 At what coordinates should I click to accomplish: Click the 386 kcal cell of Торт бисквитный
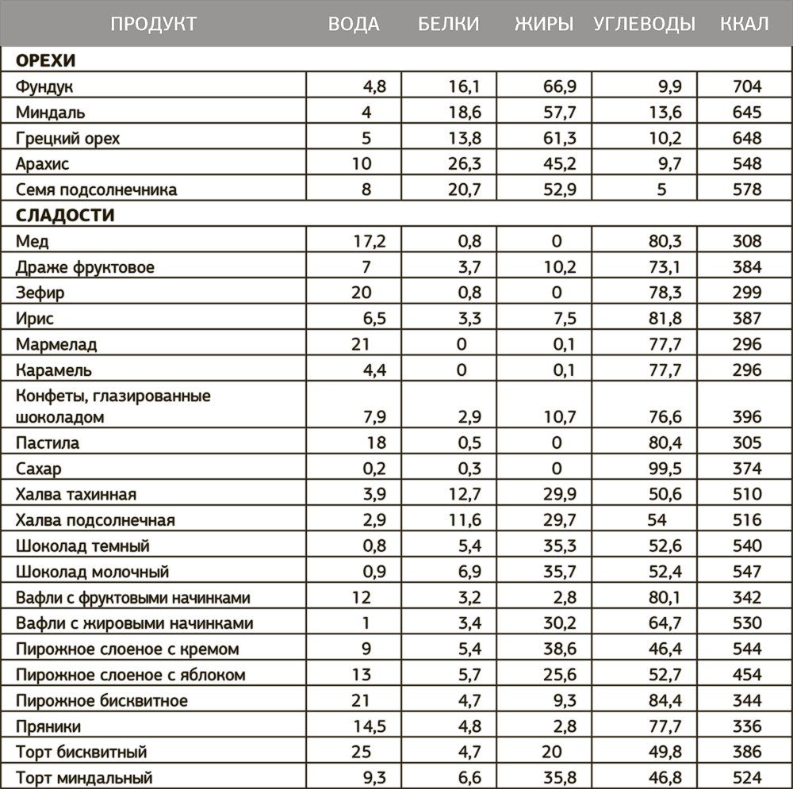(x=747, y=752)
